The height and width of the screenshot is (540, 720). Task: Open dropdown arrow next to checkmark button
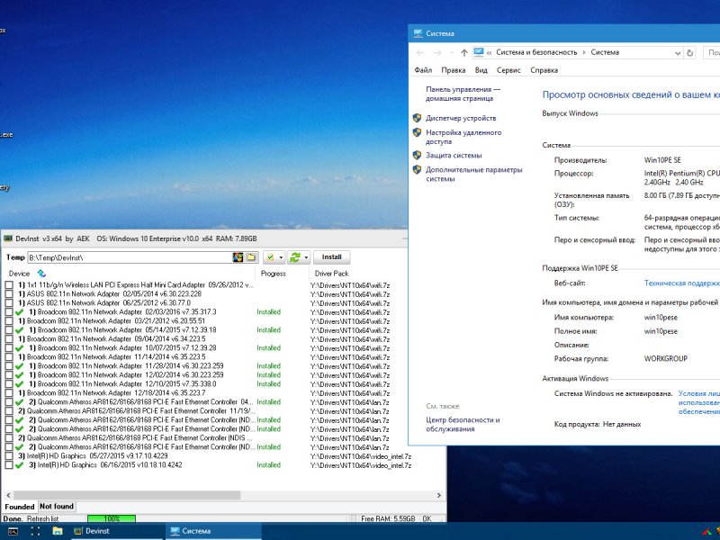[281, 257]
